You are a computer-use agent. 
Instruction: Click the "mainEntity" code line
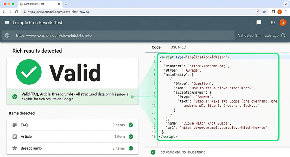tap(179, 75)
